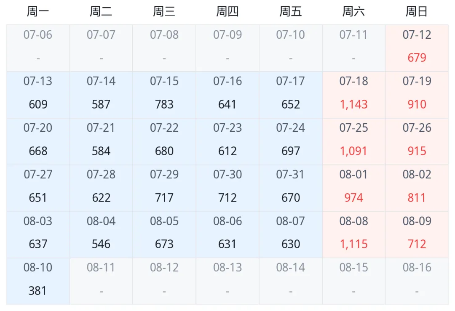Select the 周六 column header

click(354, 12)
